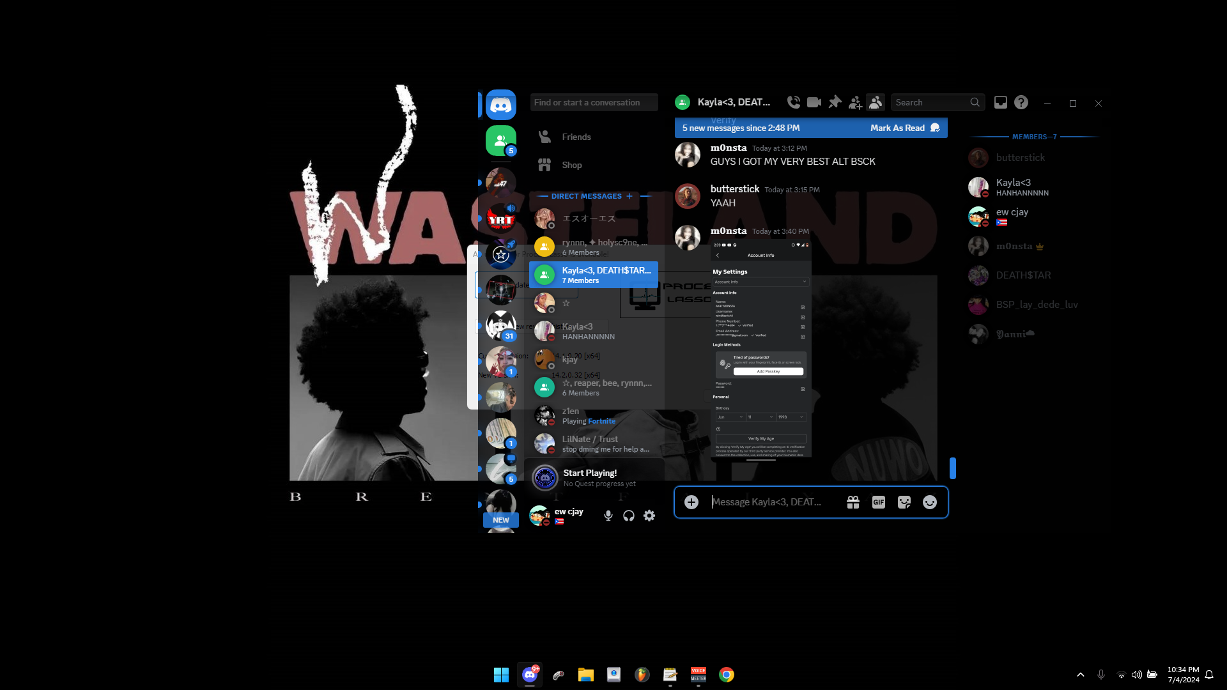Open the emoji picker
Image resolution: width=1227 pixels, height=690 pixels.
[x=930, y=502]
